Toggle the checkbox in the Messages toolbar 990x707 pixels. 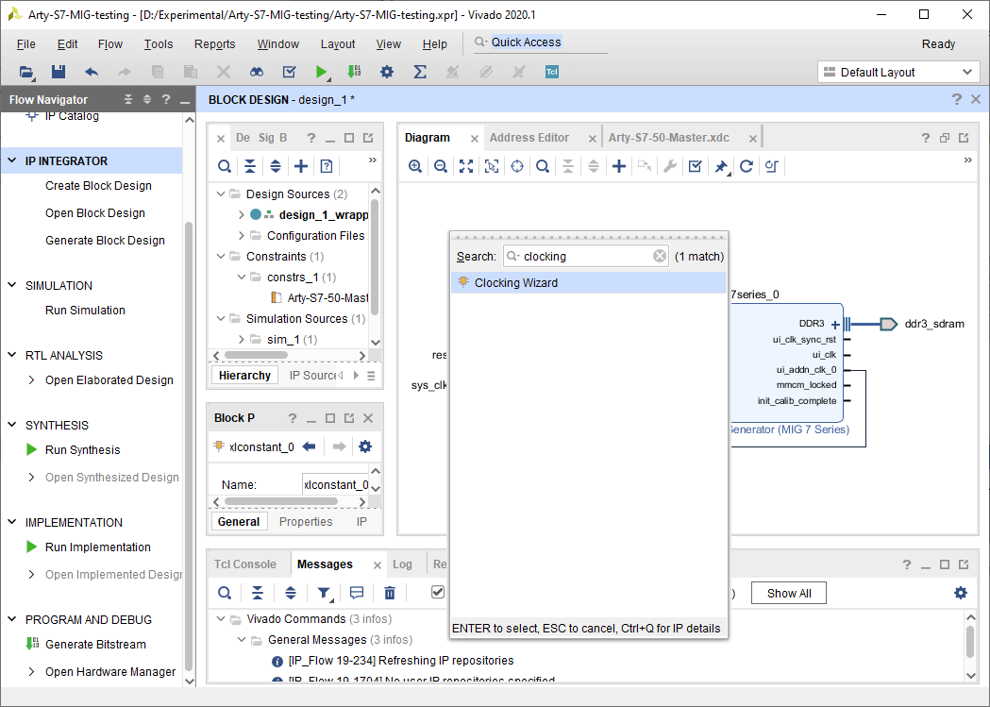(x=438, y=592)
